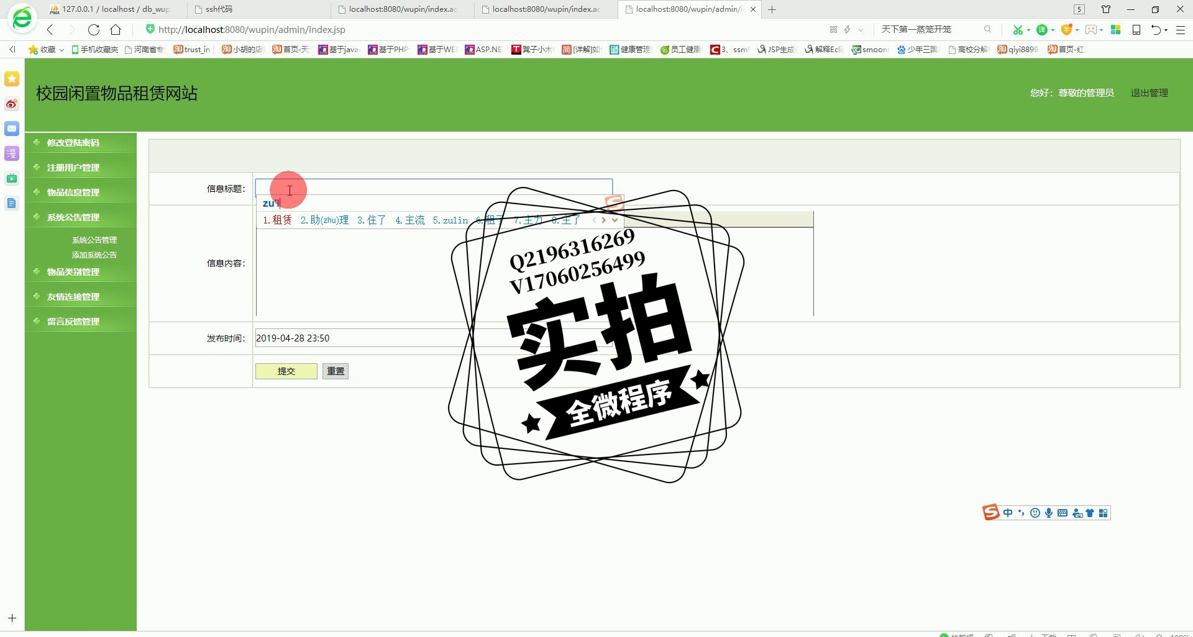Select IME candidate 2.助理
This screenshot has width=1193, height=637.
pos(324,220)
